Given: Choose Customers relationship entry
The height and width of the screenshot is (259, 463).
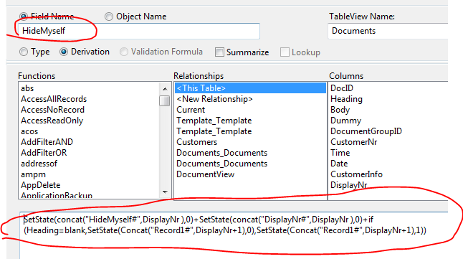Looking at the screenshot, I should point(196,142).
